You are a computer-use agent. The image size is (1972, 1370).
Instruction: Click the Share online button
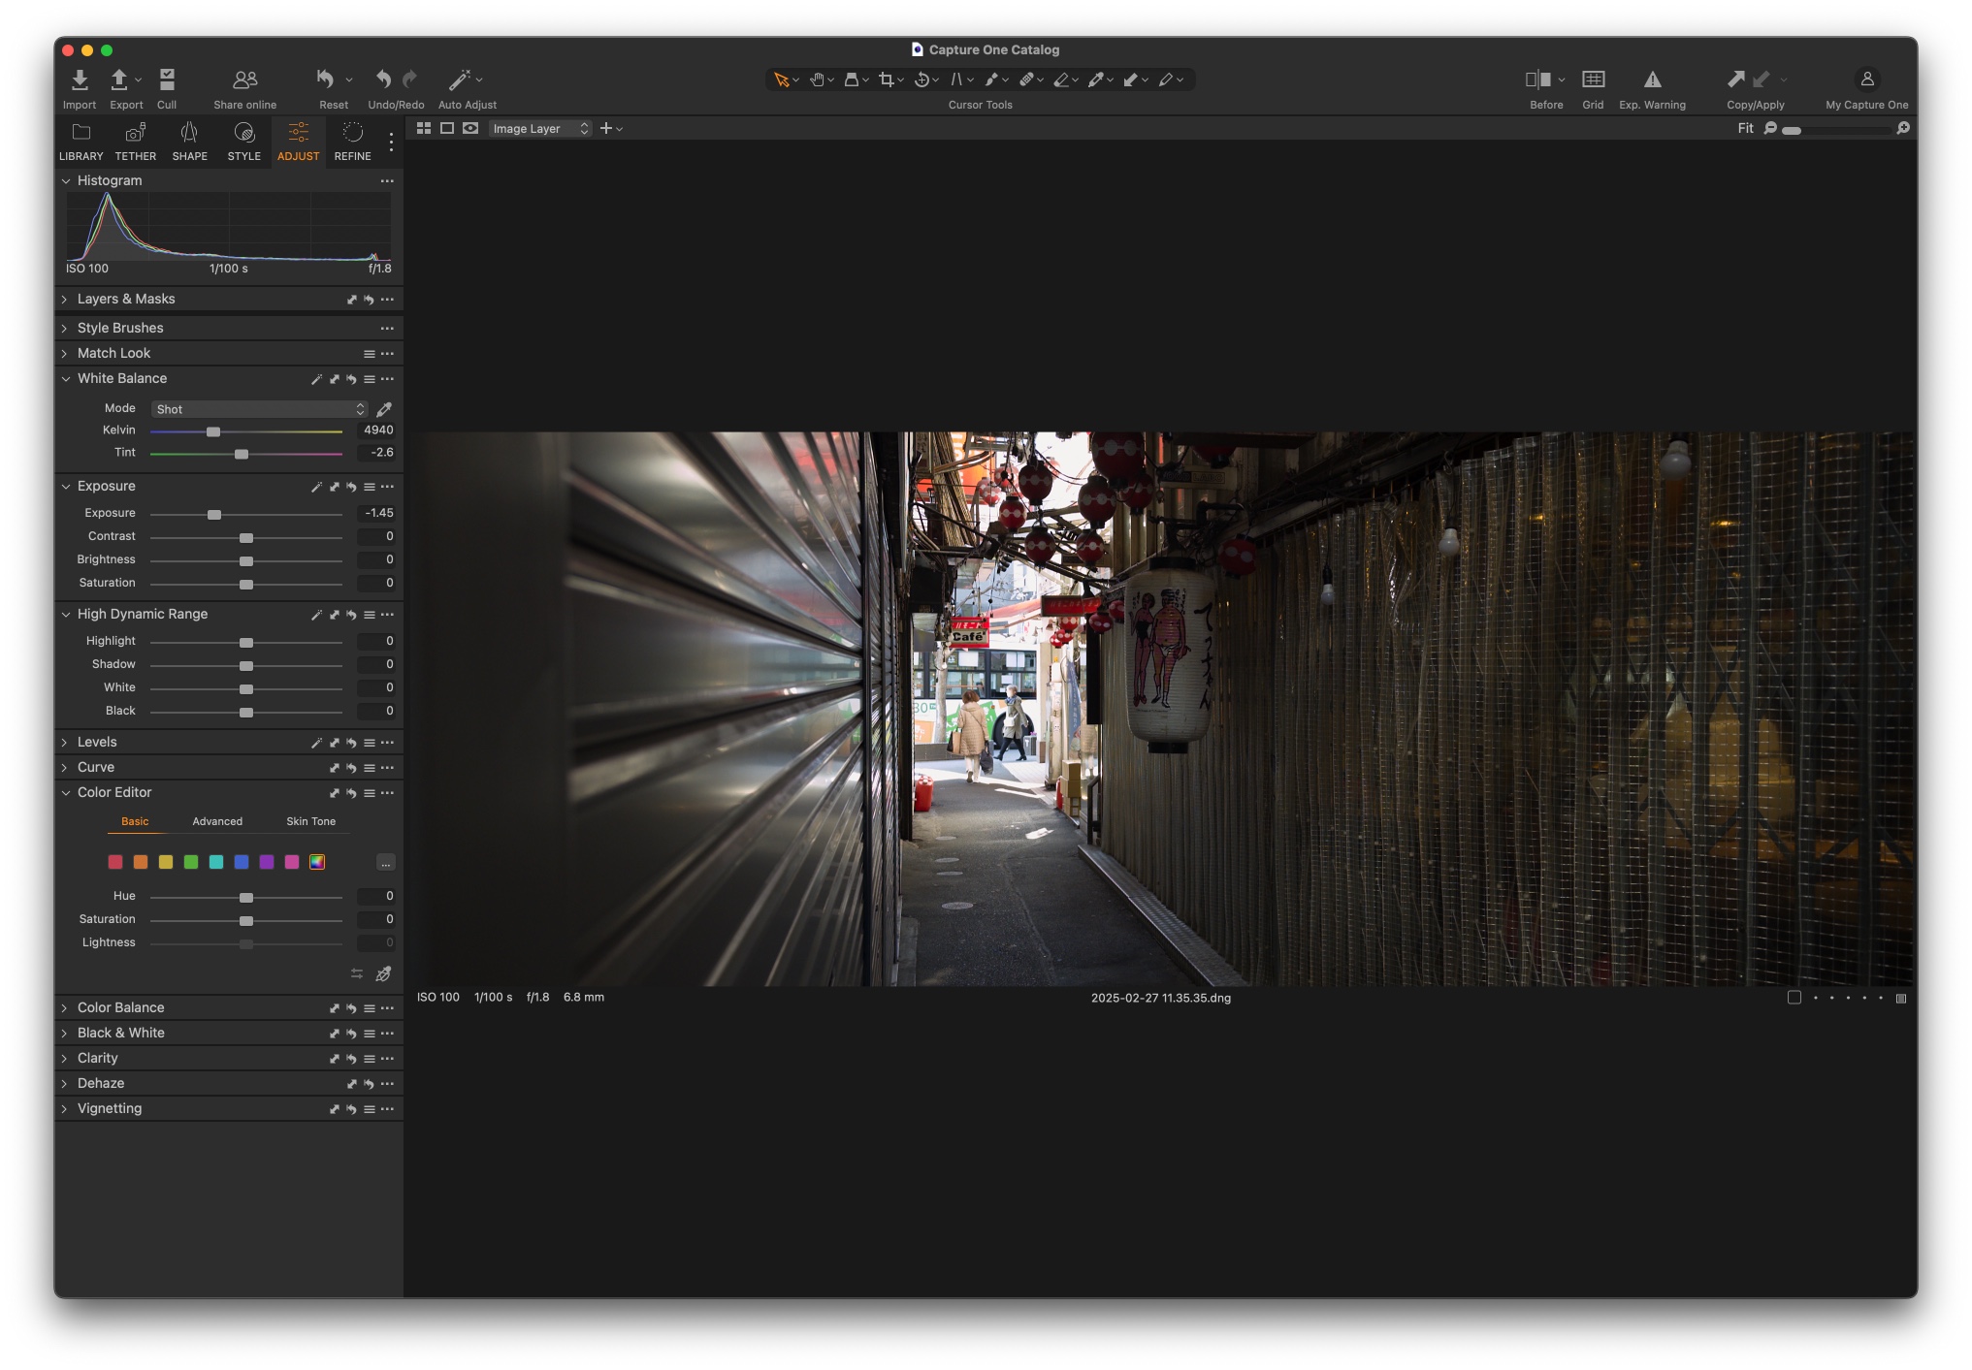tap(245, 80)
